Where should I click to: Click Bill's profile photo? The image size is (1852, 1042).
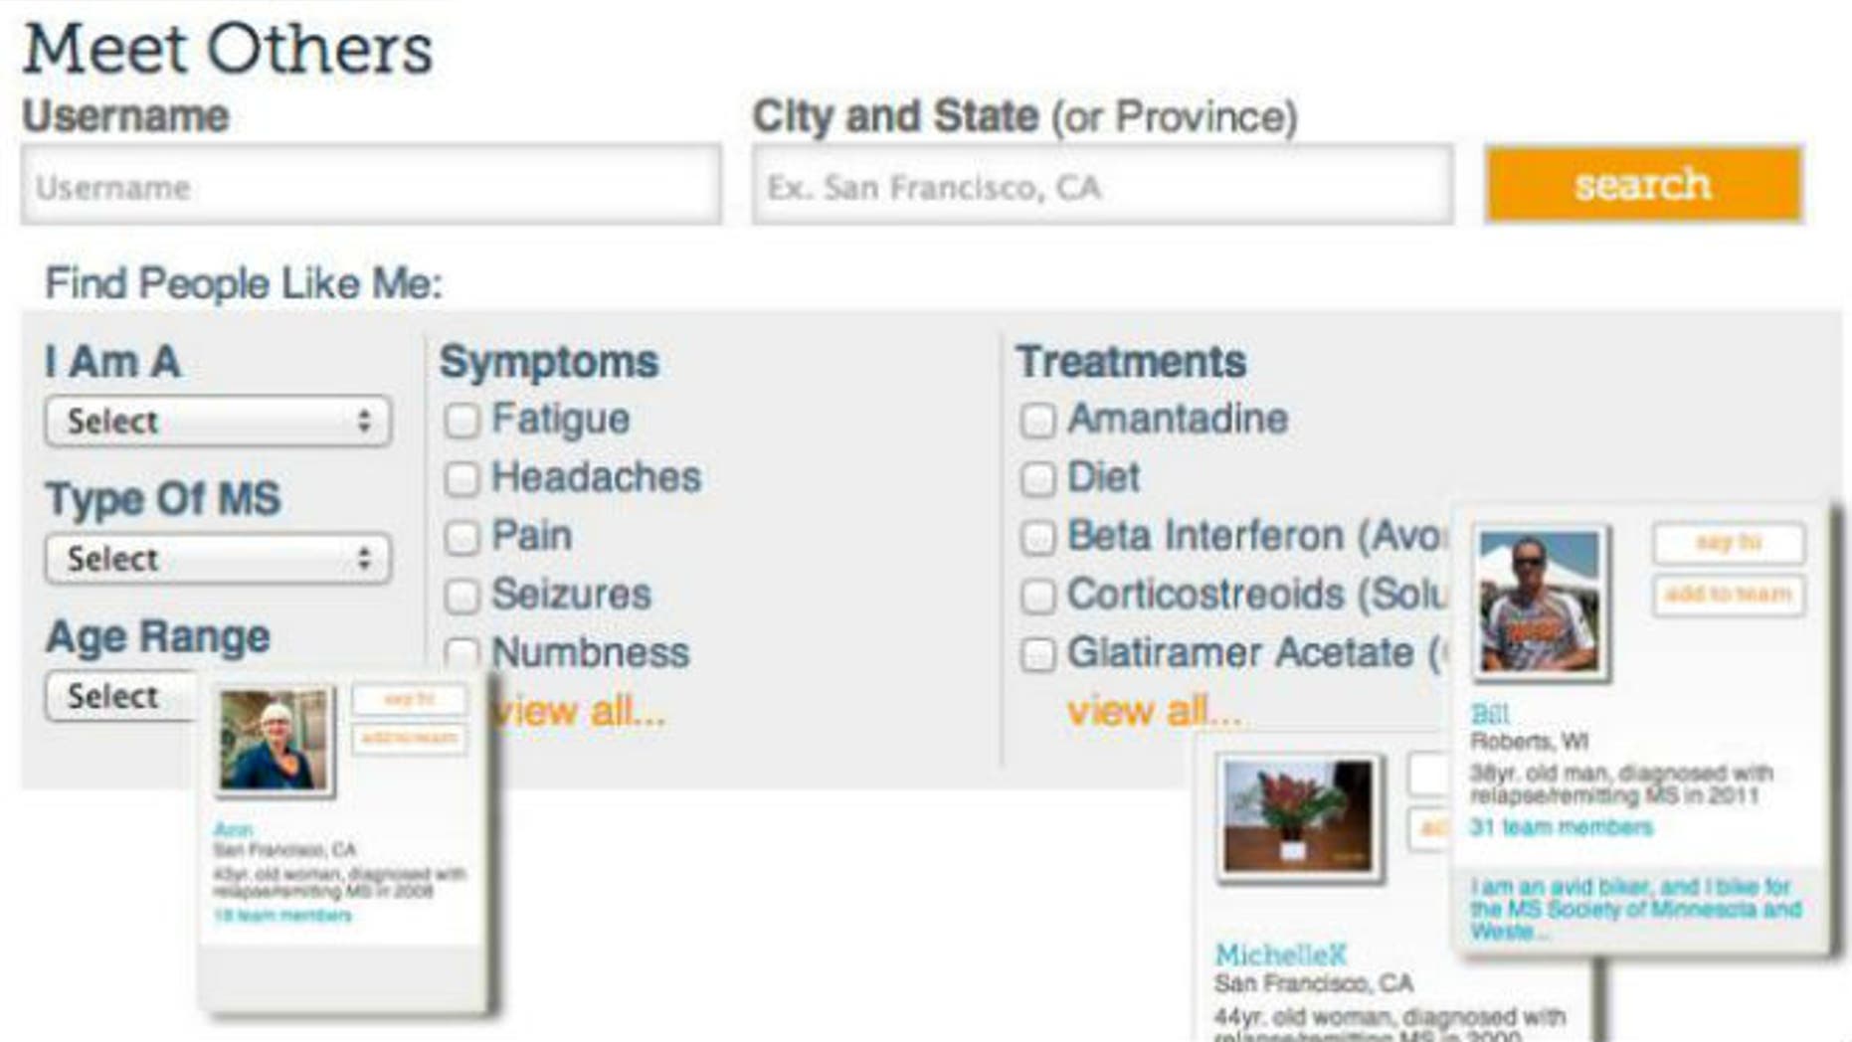pos(1539,602)
